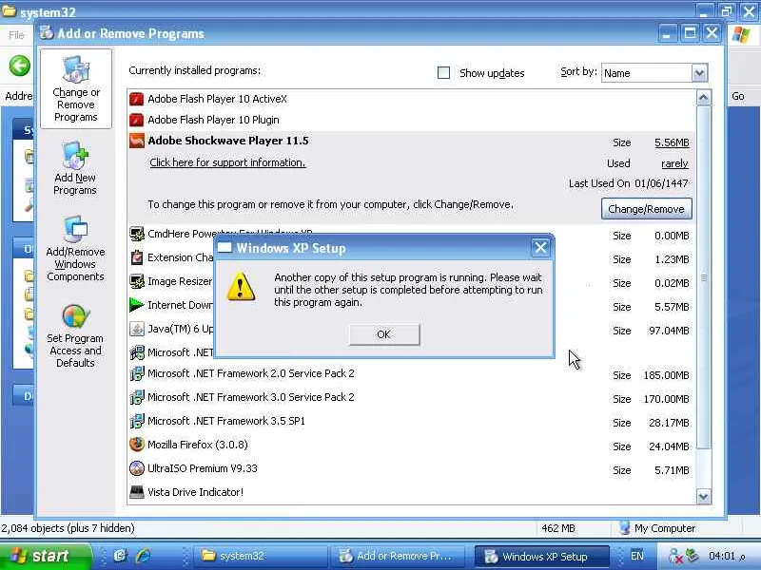Open the Start menu
The height and width of the screenshot is (570, 761).
(x=46, y=556)
